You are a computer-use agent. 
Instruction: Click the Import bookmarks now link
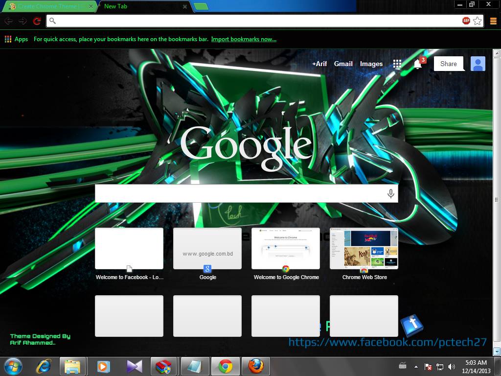pyautogui.click(x=244, y=39)
